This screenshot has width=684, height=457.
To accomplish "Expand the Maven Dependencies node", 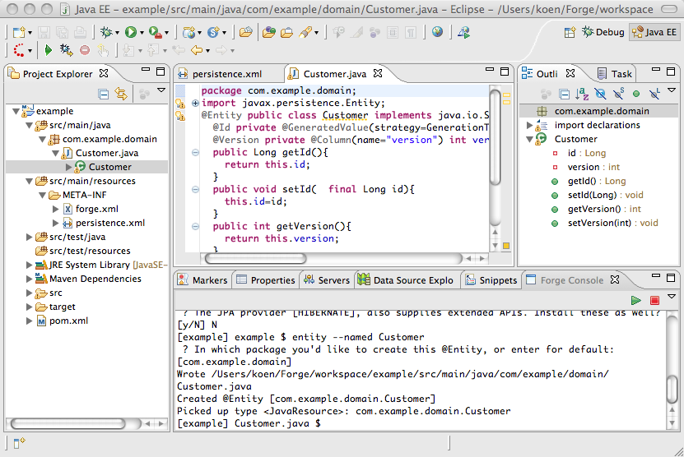I will [30, 279].
